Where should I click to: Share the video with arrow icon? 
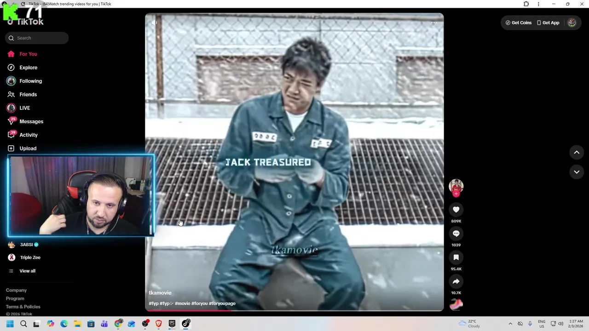tap(456, 281)
